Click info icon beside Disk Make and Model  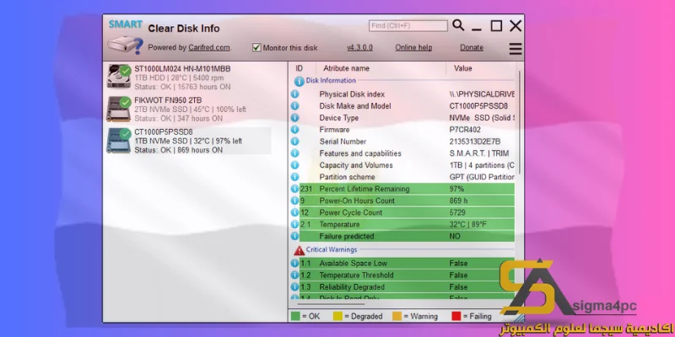(294, 106)
